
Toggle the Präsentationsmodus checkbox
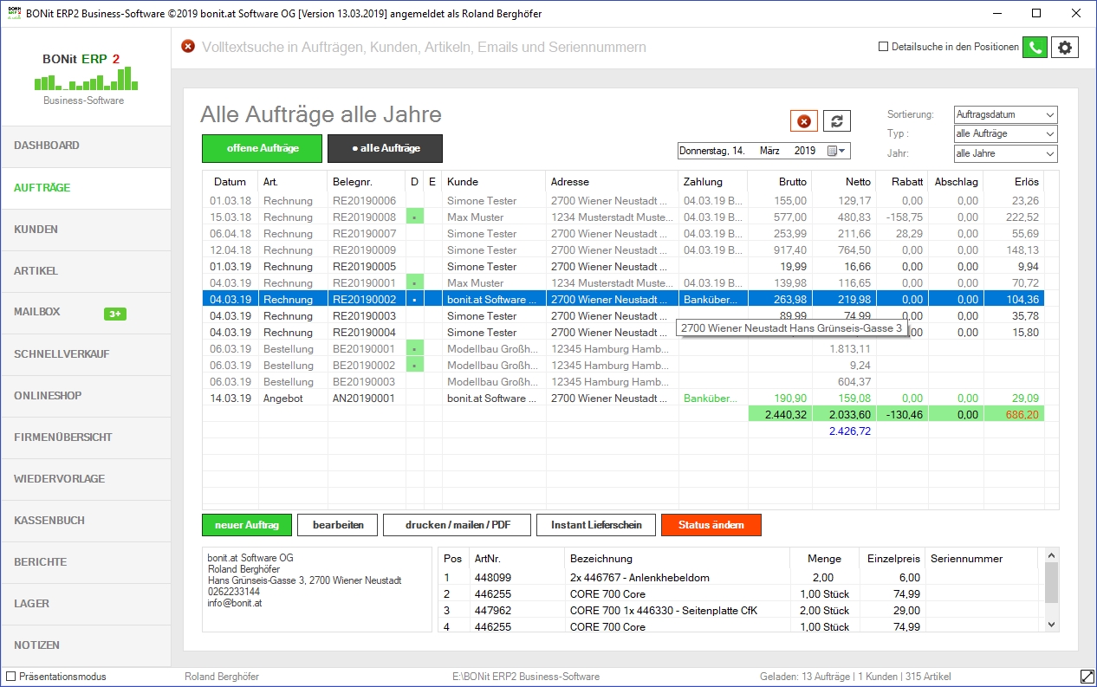tap(11, 677)
